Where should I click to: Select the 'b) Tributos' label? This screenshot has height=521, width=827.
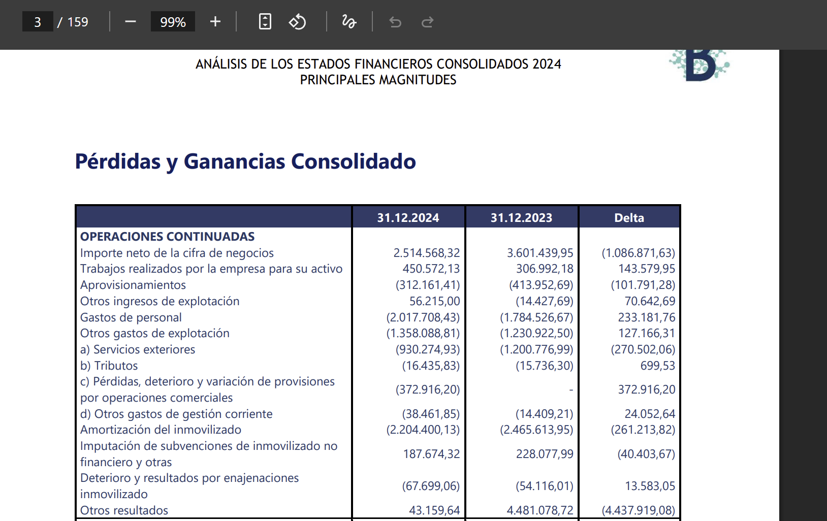click(x=109, y=366)
